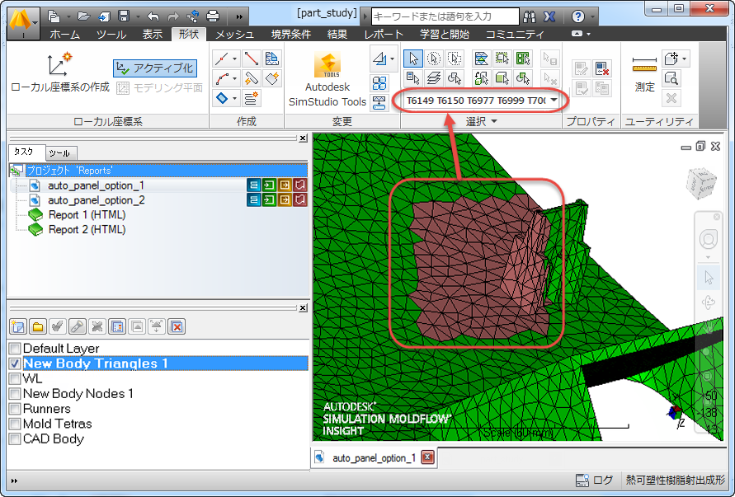Viewport: 735px width, 497px height.
Task: Click the steering wheel navigation icon
Action: (x=709, y=240)
